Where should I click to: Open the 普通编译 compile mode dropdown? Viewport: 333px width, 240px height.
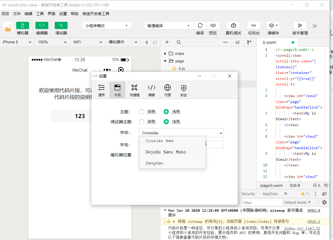[169, 26]
